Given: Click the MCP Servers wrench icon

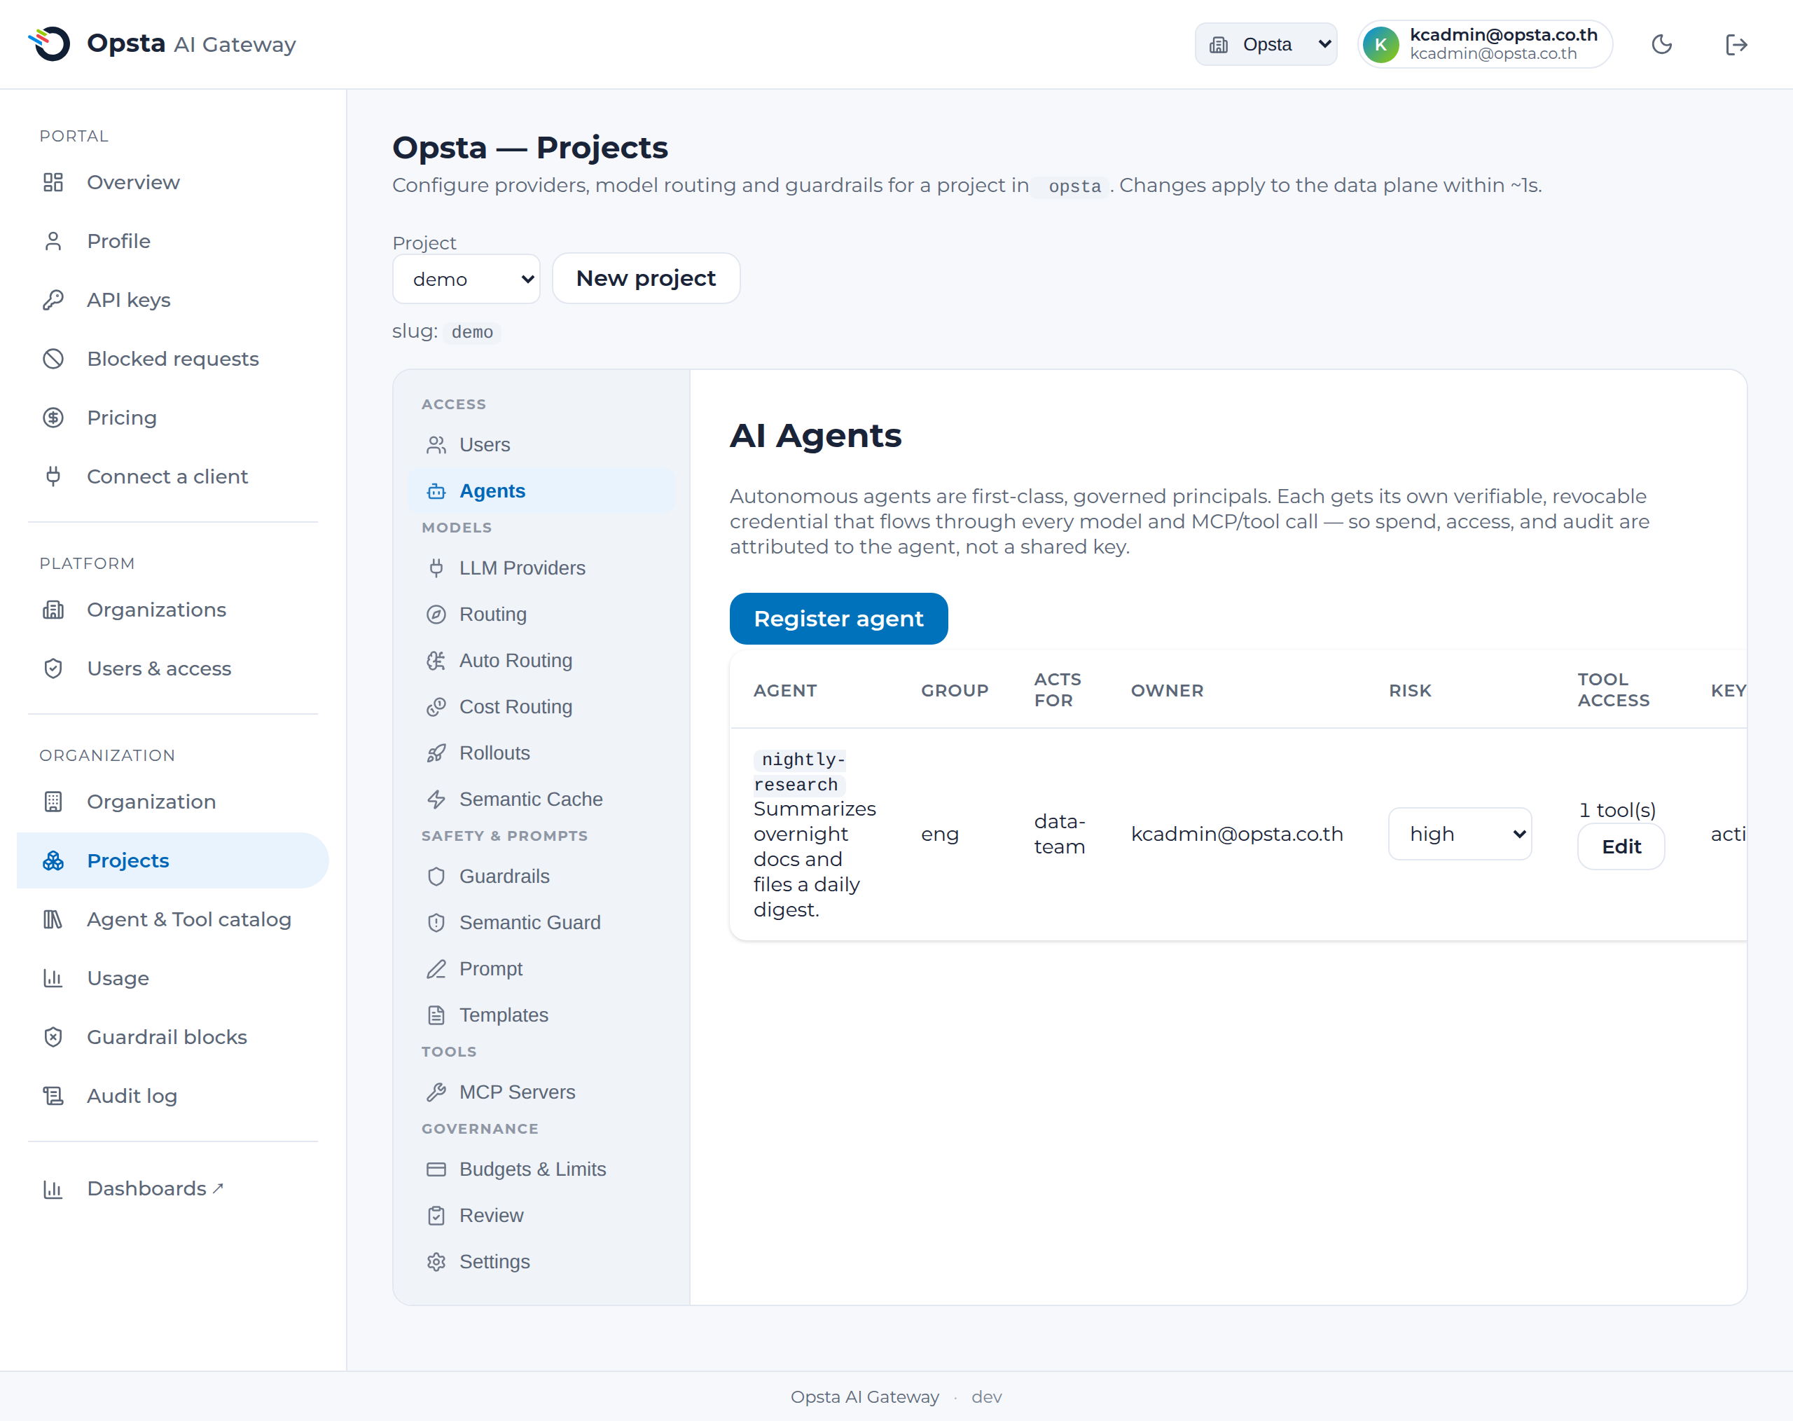Looking at the screenshot, I should (436, 1092).
